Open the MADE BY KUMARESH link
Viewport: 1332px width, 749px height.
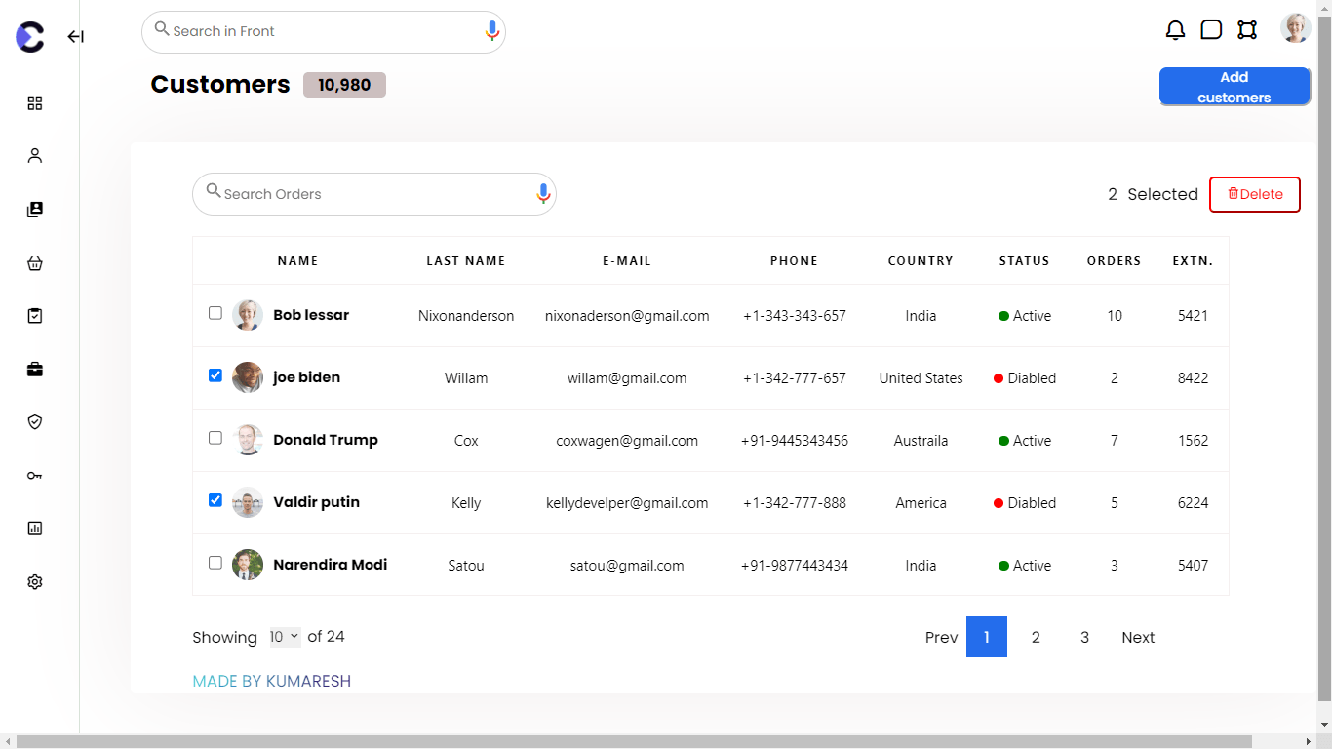[x=272, y=681]
